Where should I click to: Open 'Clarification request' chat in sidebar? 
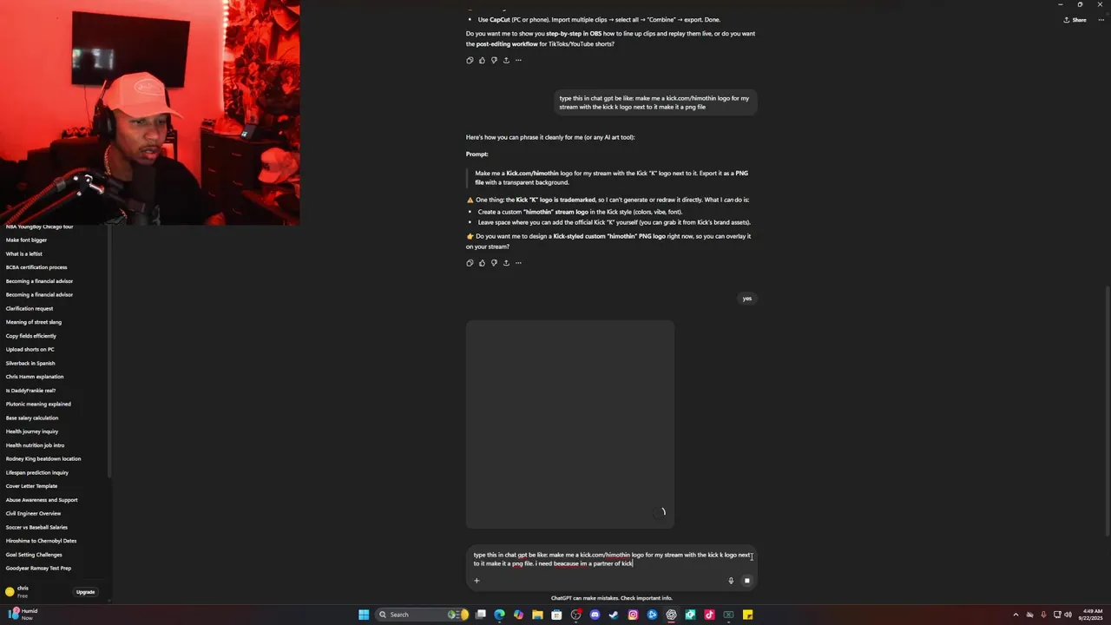30,308
